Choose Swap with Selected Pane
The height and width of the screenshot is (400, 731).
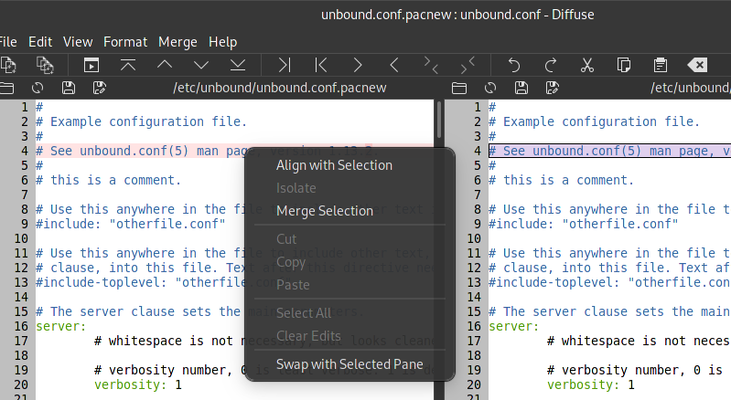pyautogui.click(x=349, y=364)
